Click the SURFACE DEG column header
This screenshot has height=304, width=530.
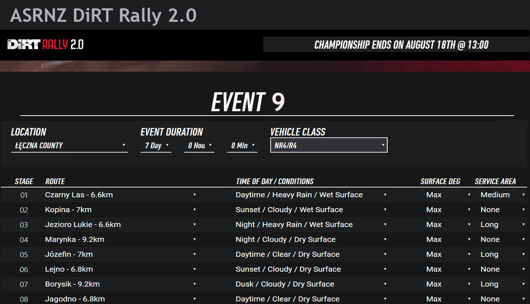(440, 181)
